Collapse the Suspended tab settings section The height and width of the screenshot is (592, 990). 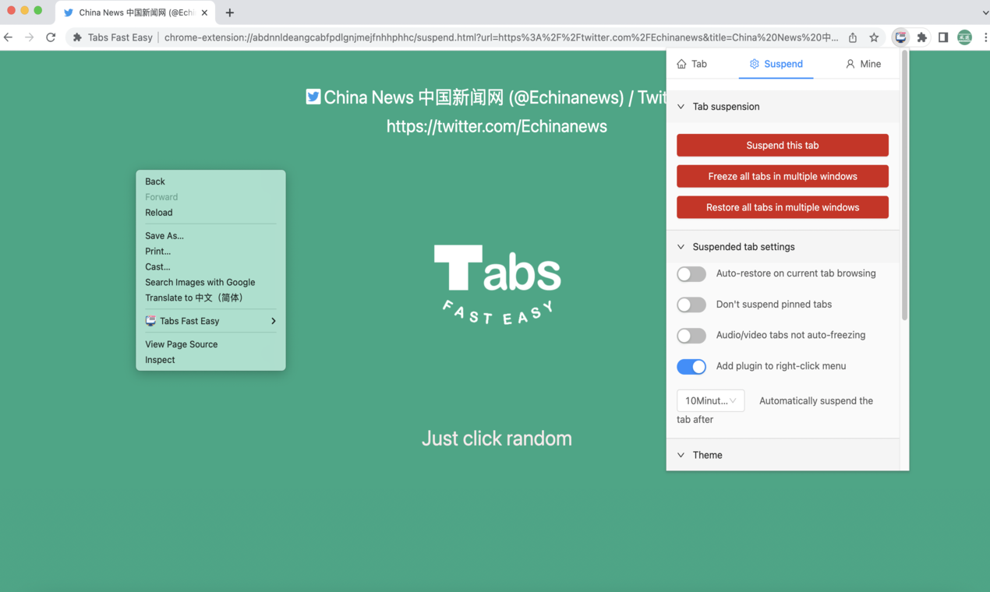pyautogui.click(x=783, y=247)
